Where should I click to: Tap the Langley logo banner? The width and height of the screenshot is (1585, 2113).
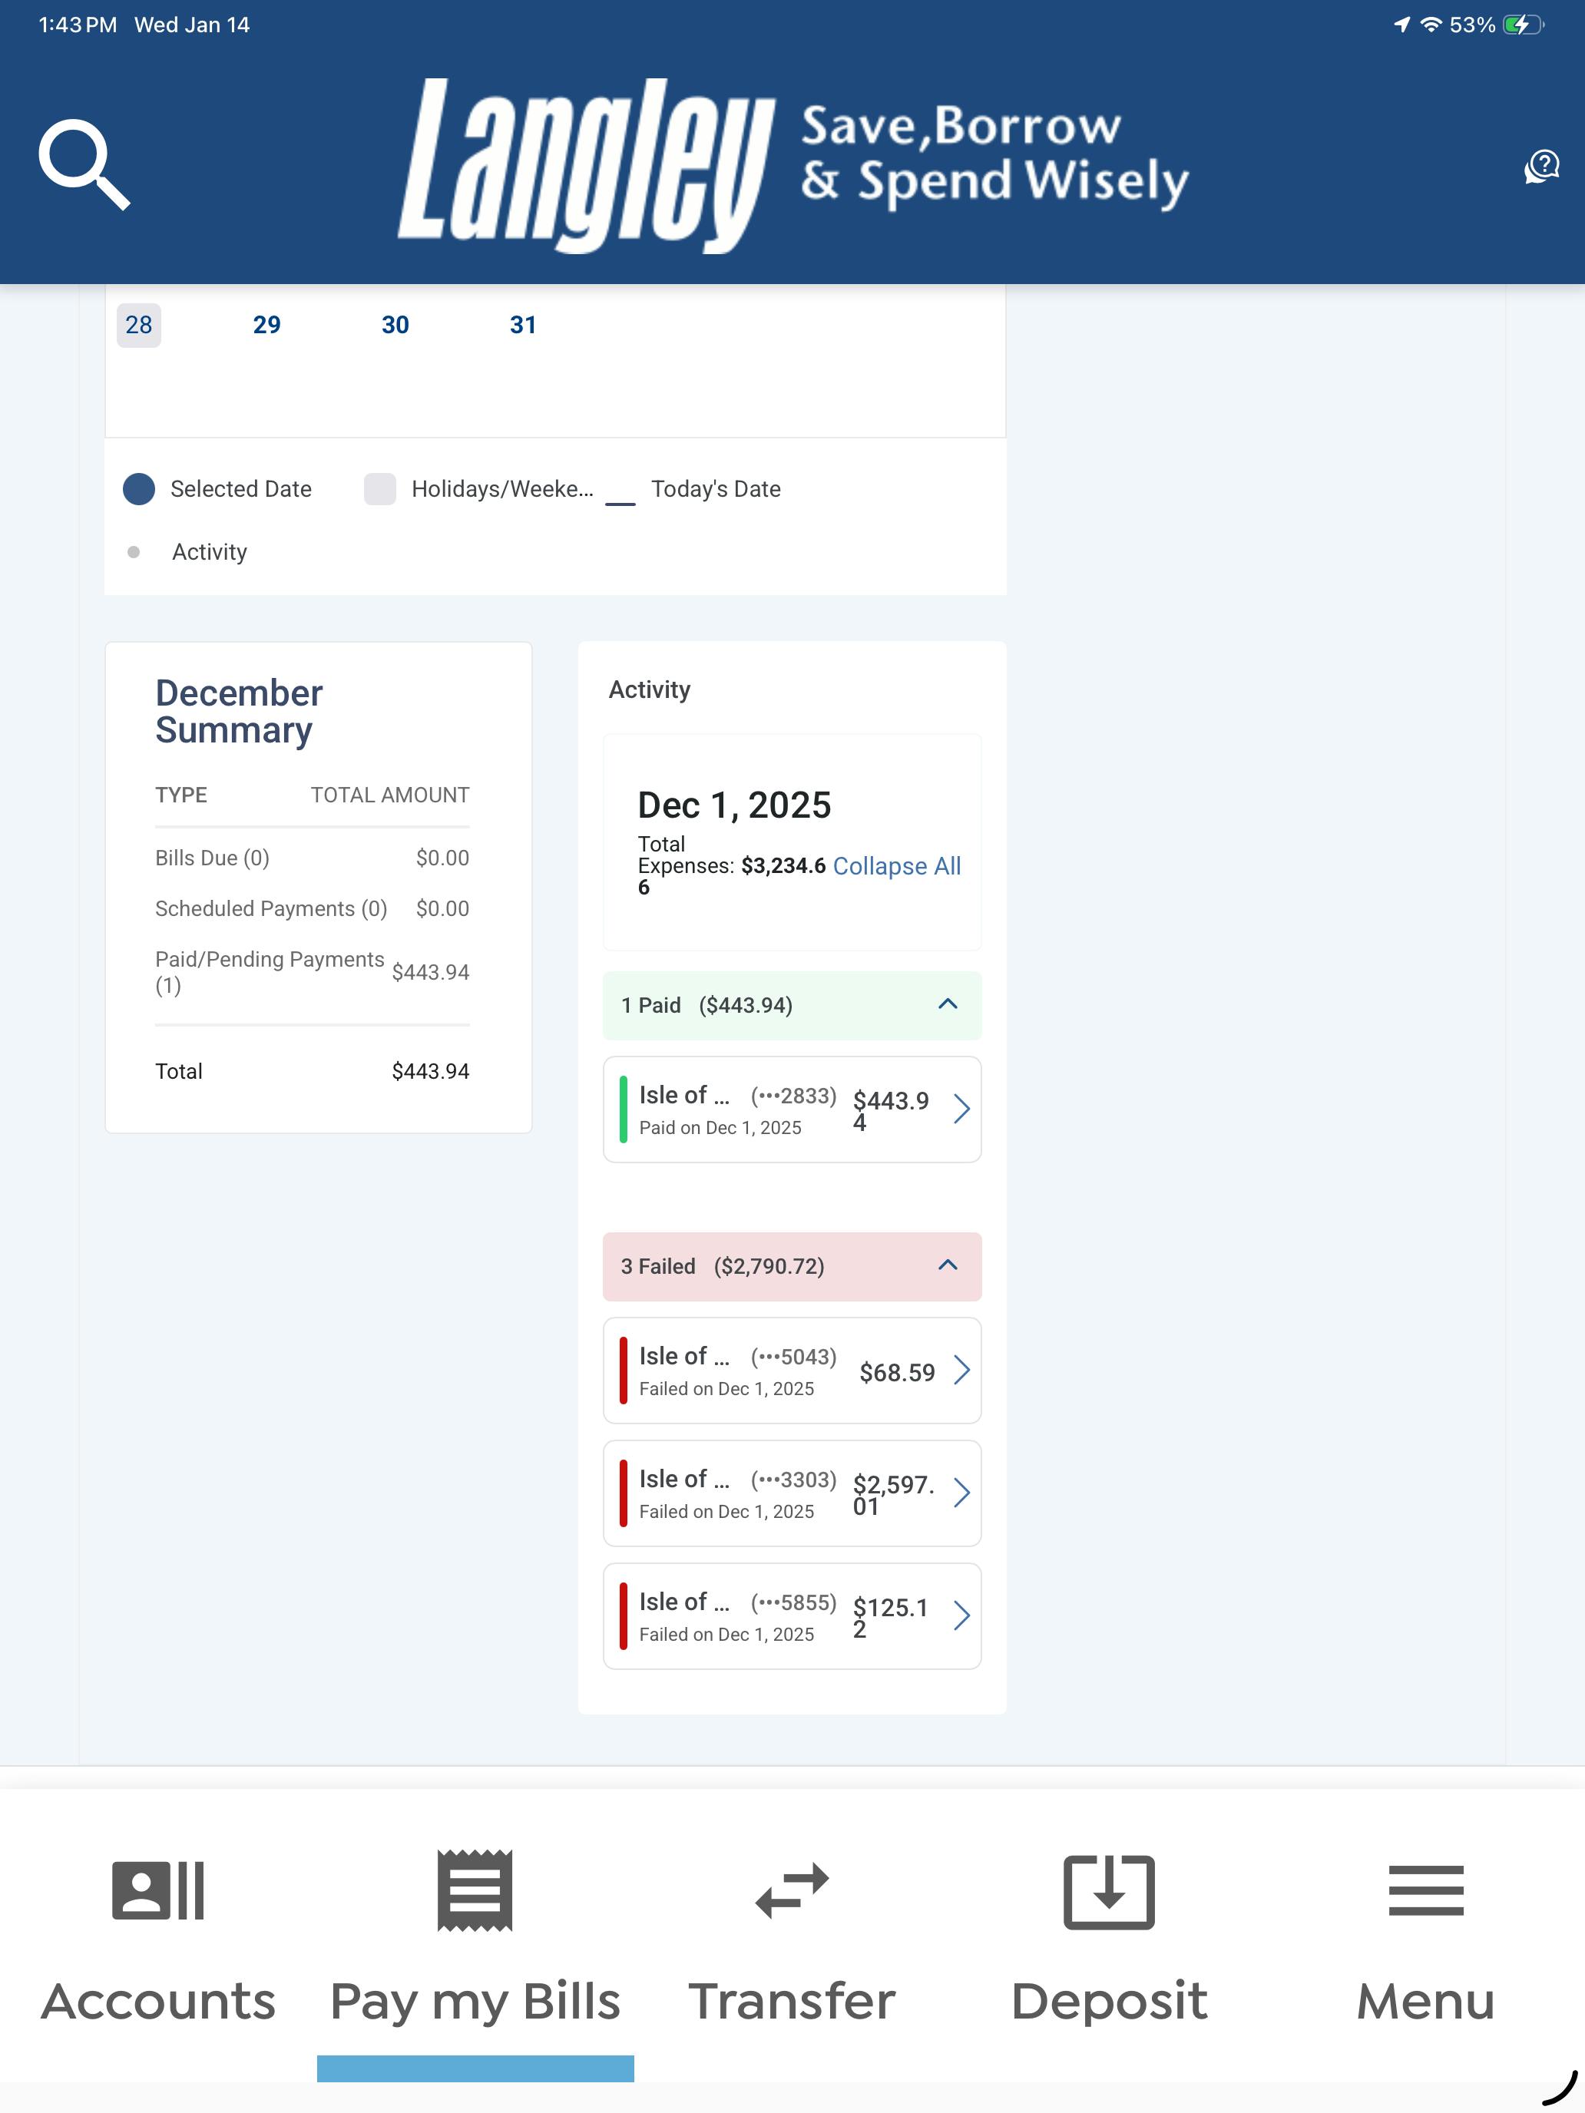[792, 164]
